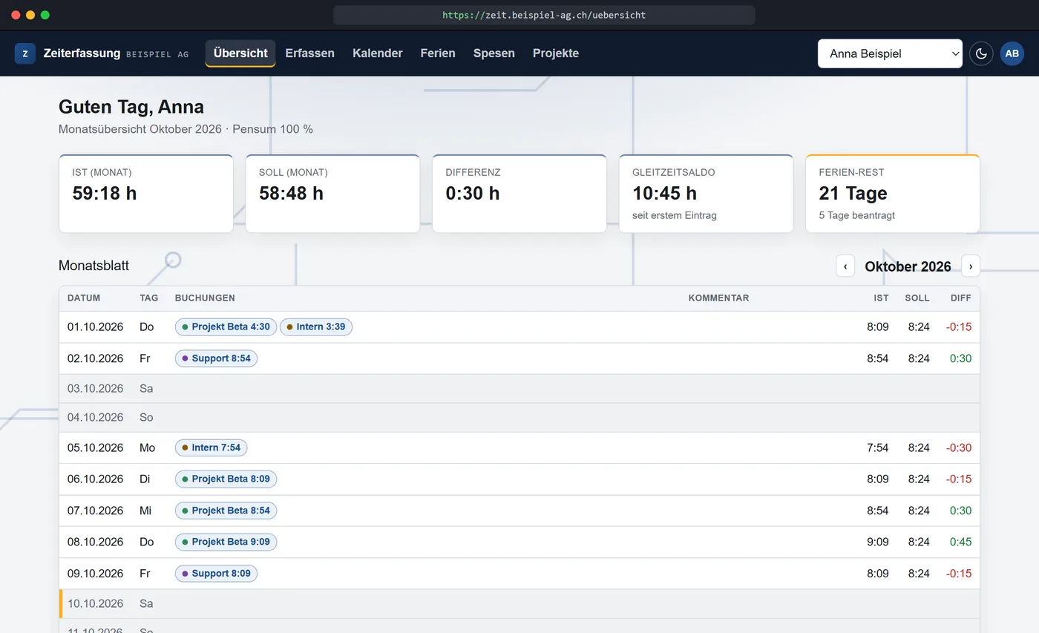Select the Intern 7:54 booking chip
Viewport: 1039px width, 633px height.
point(211,447)
